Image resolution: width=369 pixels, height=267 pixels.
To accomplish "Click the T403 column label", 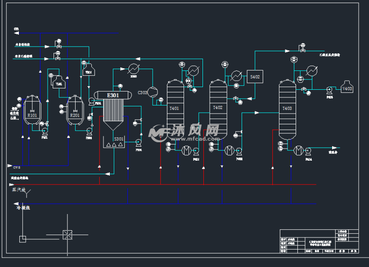I will tap(287, 109).
